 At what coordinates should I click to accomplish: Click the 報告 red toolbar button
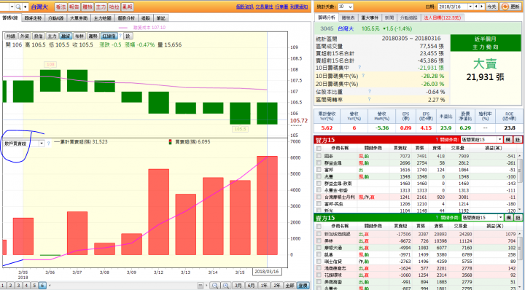tap(74, 7)
